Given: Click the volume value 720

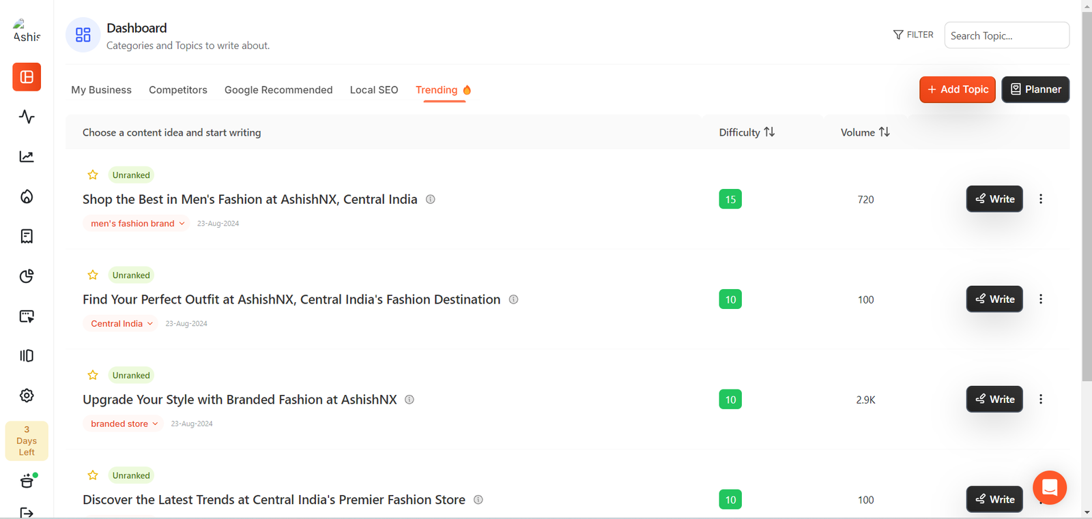Looking at the screenshot, I should coord(865,200).
